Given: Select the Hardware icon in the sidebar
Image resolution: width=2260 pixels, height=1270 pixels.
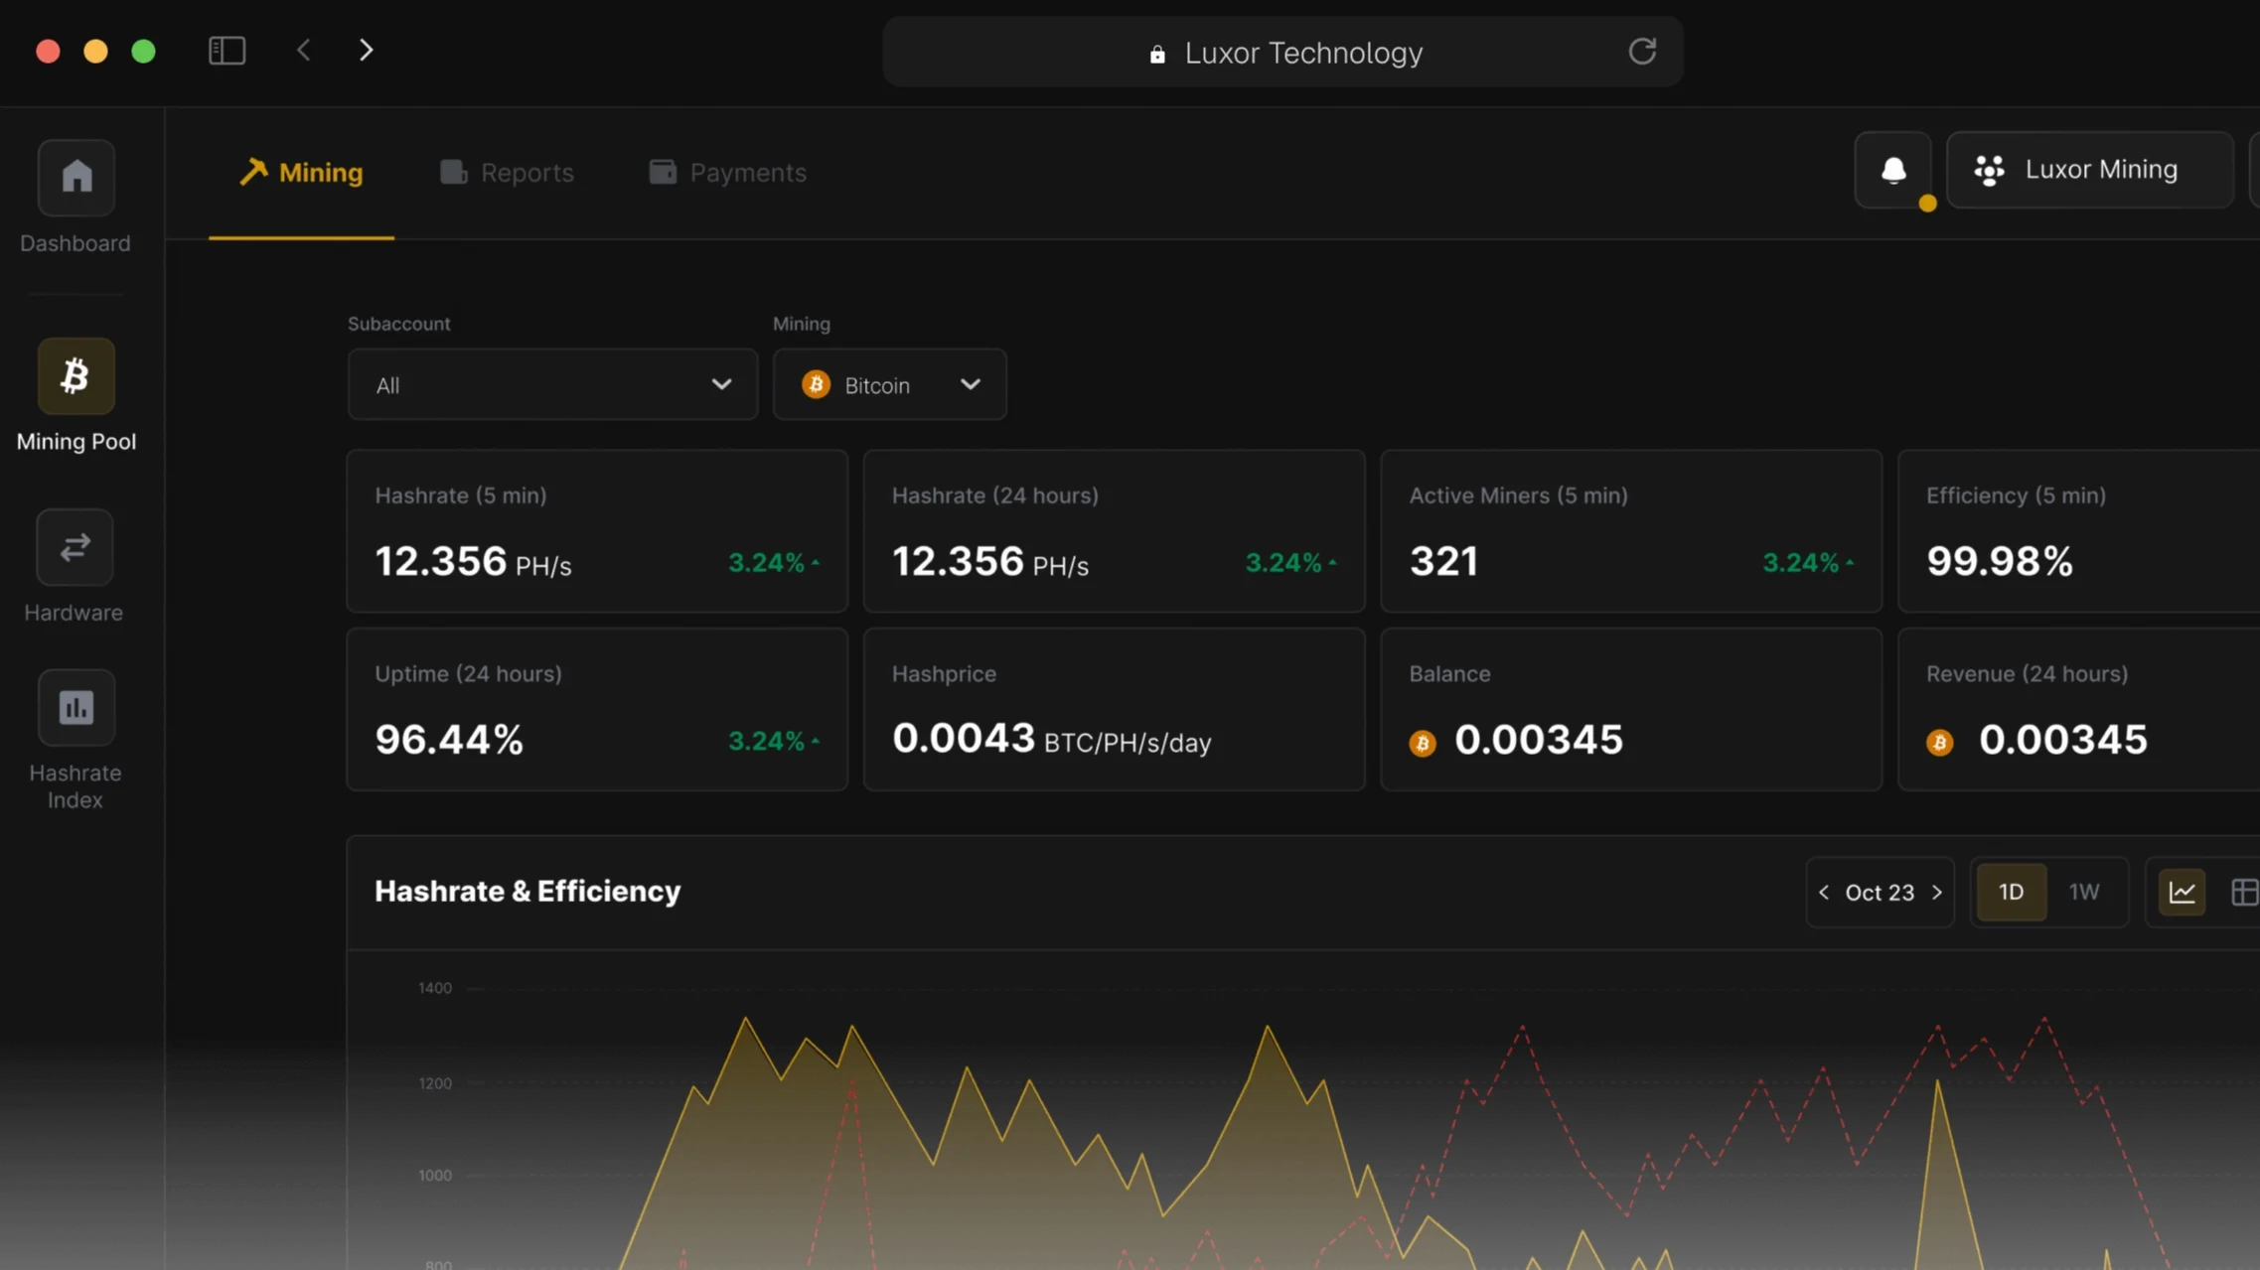Looking at the screenshot, I should [x=74, y=547].
